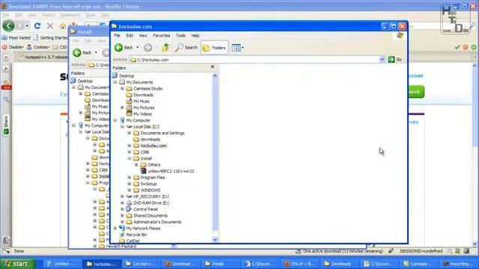Viewport: 479px width, 269px height.
Task: Close the Folders pane with X
Action: click(213, 67)
